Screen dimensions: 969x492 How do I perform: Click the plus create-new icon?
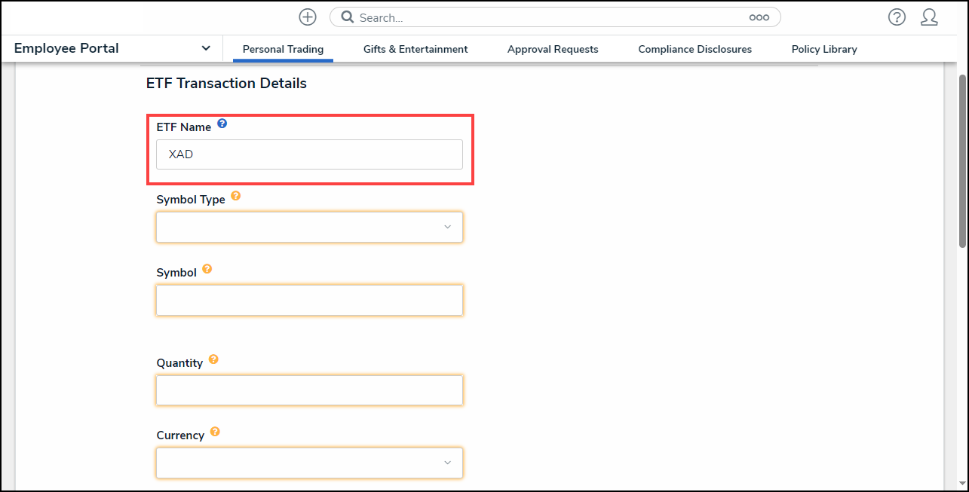(x=307, y=17)
